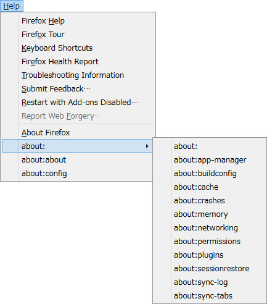Expand the about: submenu arrow

coord(147,146)
